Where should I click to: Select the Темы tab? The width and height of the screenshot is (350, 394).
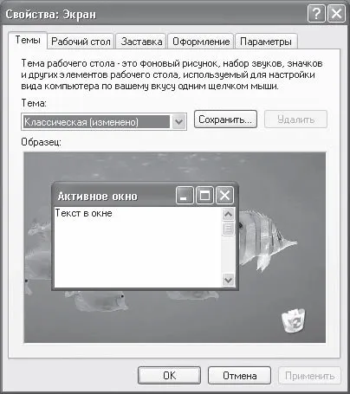[28, 40]
